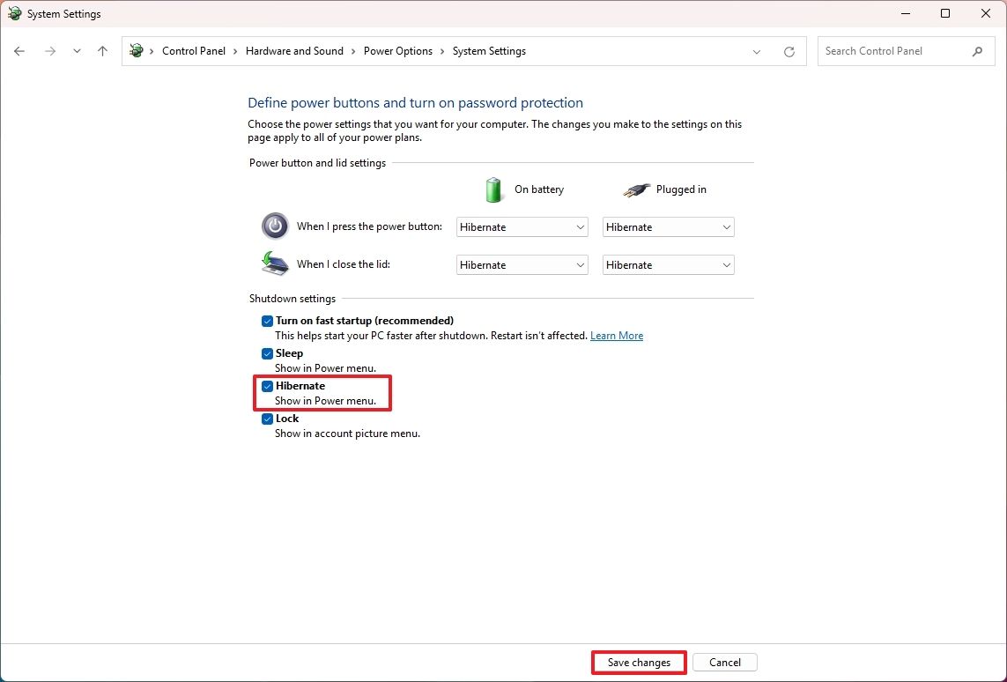Screen dimensions: 1007x682
Task: Expand the address bar history dropdown
Action: 756,51
